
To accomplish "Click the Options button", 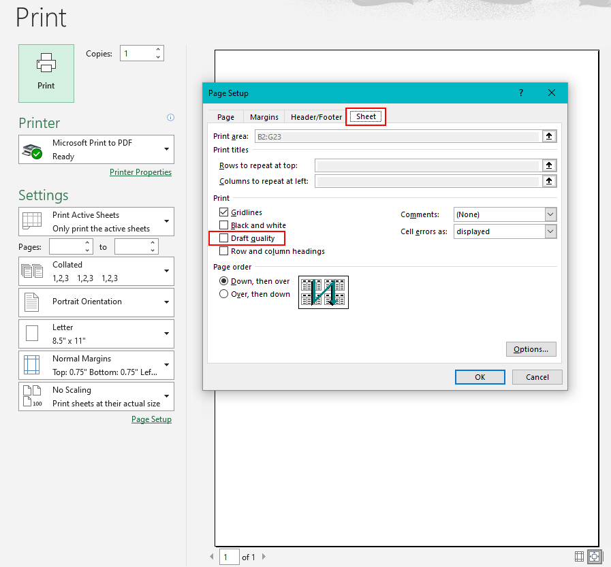I will pos(531,349).
